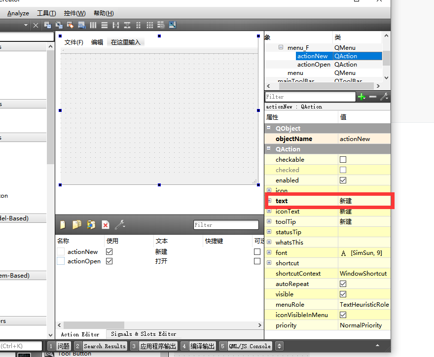Viewport: 434px width, 357px height.
Task: Uncheck the enabled property checkbox
Action: (x=343, y=180)
